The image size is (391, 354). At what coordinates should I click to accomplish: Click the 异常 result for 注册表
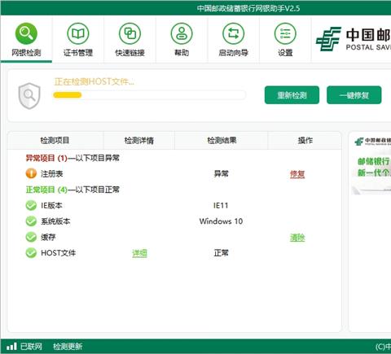221,173
